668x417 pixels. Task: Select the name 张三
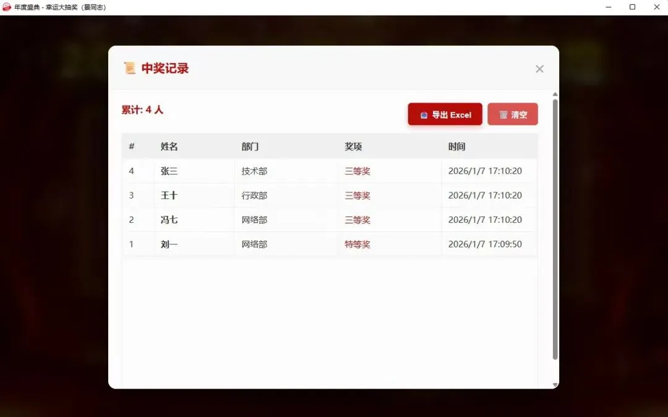tap(169, 171)
